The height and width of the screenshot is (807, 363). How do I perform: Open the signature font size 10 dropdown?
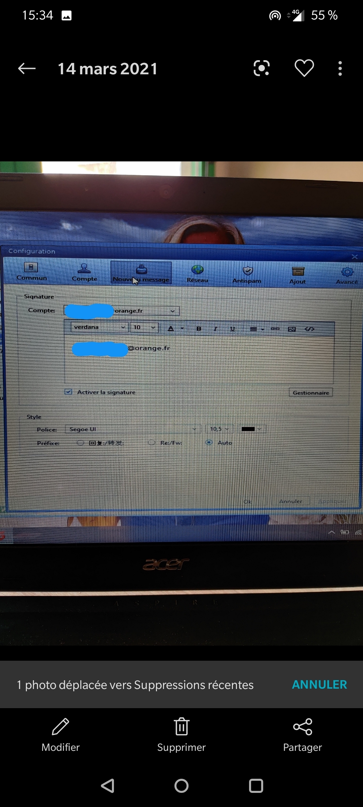coord(144,328)
